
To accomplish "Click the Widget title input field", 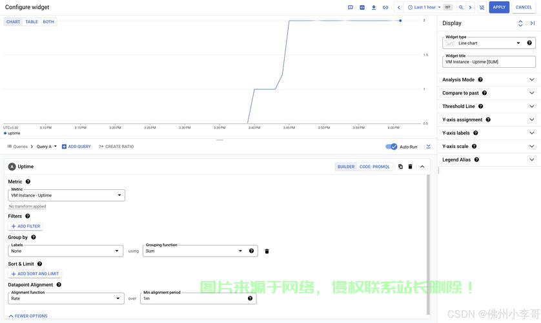I will (x=489, y=62).
